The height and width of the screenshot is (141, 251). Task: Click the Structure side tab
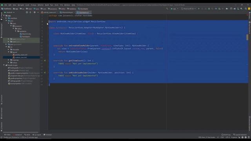coord(2,99)
